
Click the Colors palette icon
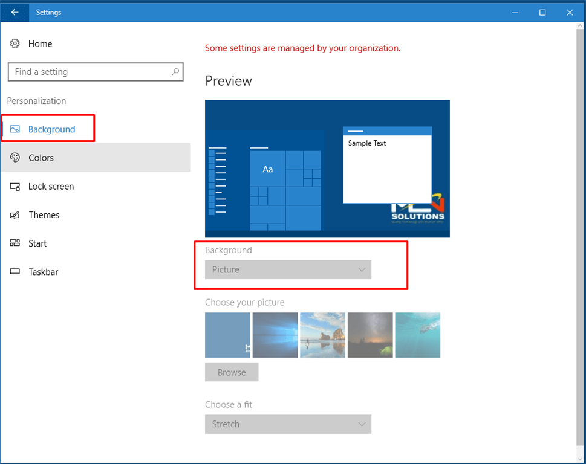(15, 158)
